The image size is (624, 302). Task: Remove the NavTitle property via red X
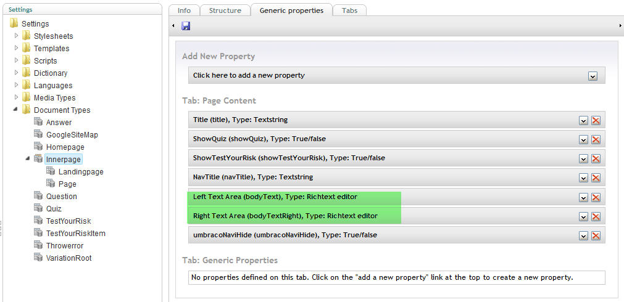pyautogui.click(x=596, y=178)
